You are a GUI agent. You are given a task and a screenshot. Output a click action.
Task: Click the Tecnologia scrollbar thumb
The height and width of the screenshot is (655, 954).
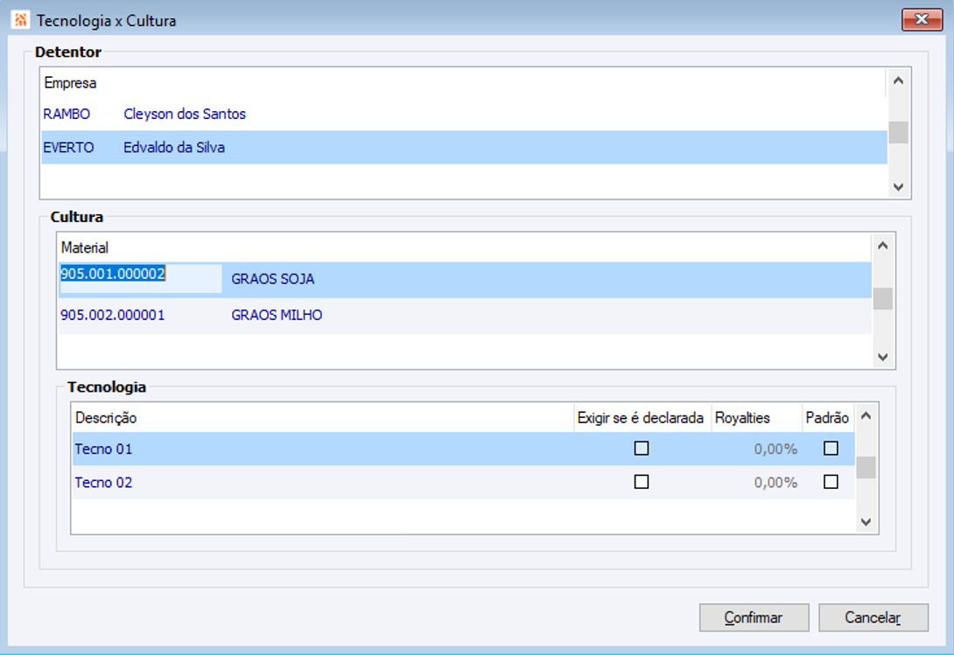(x=866, y=467)
